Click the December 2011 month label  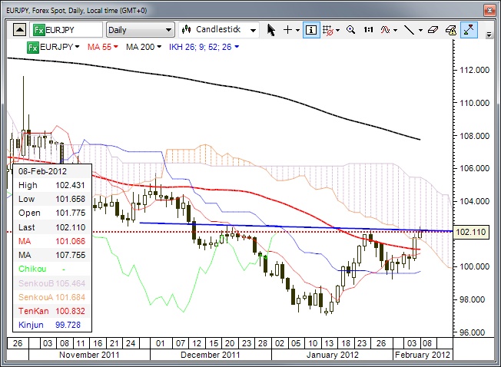pyautogui.click(x=211, y=355)
